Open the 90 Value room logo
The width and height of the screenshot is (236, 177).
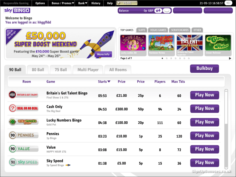coord(24,149)
